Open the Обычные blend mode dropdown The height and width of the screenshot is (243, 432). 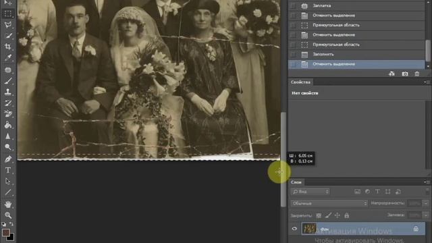(x=329, y=203)
